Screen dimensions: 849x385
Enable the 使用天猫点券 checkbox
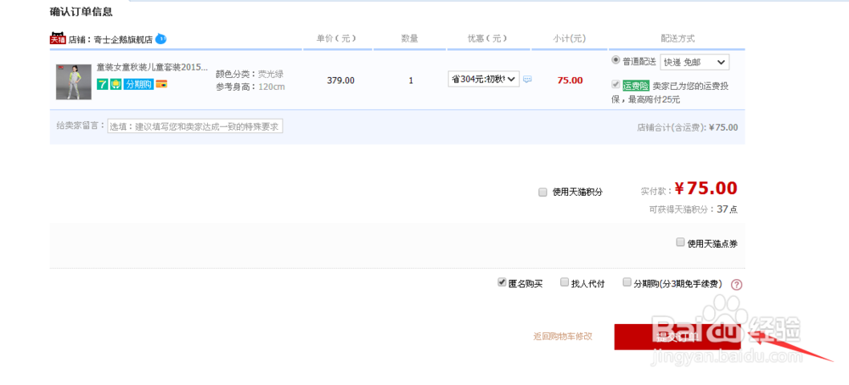point(680,243)
